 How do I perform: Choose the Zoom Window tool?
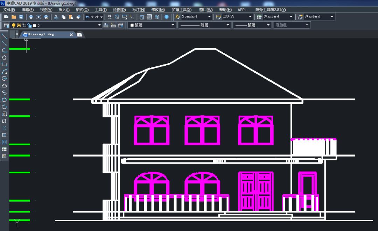click(x=124, y=17)
